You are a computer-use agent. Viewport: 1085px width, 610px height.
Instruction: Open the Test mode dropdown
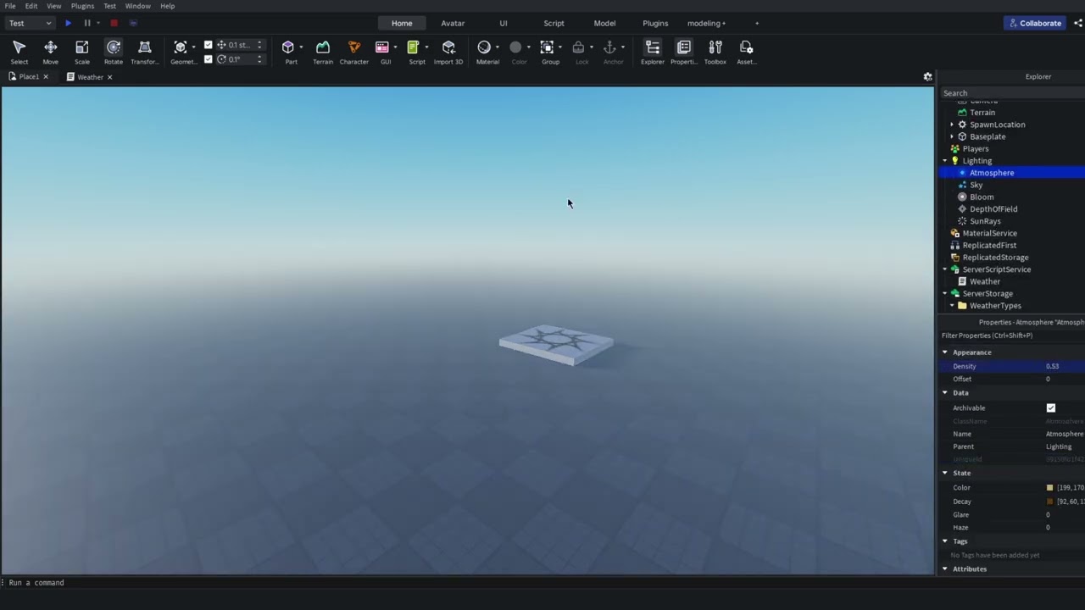click(x=31, y=23)
